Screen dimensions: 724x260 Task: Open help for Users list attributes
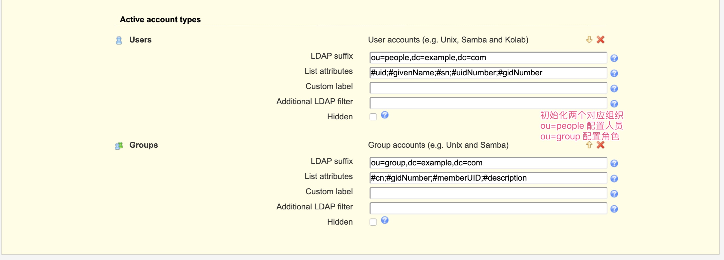coord(614,74)
